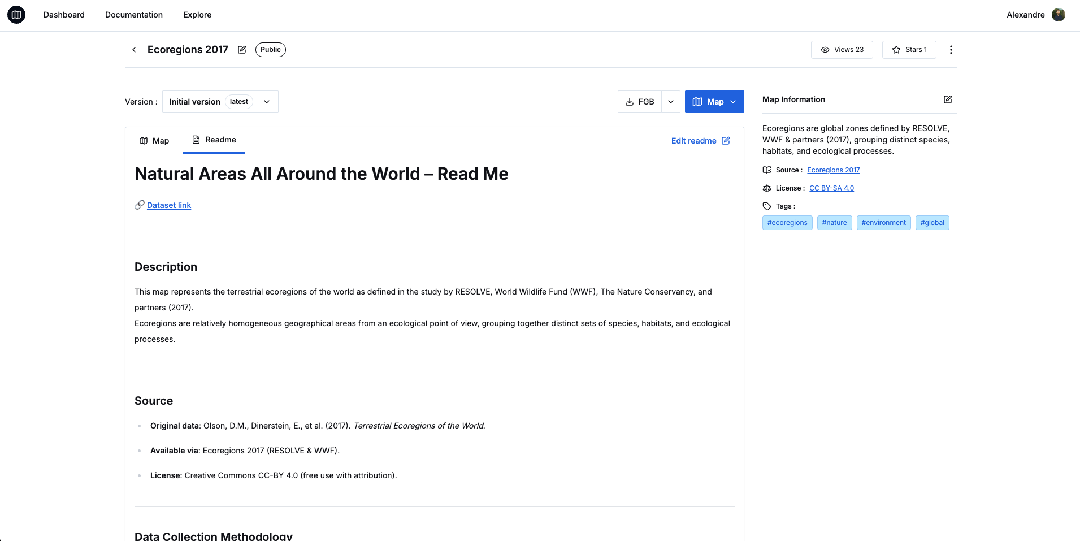1080x541 pixels.
Task: Open the kebab menu next to Stars
Action: click(951, 50)
